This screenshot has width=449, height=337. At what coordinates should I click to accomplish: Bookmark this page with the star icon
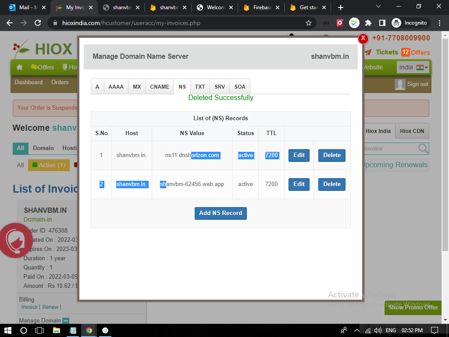click(309, 23)
